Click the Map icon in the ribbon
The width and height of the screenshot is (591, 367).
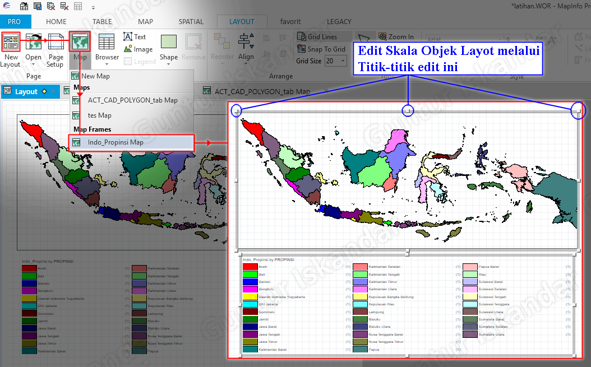(x=79, y=42)
